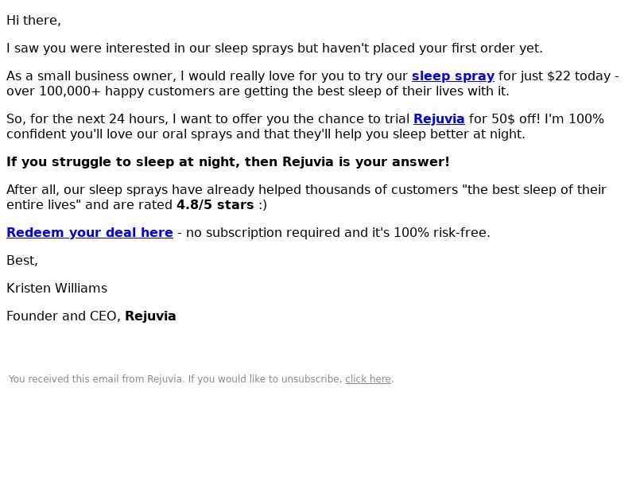This screenshot has width=636, height=477.
Task: Click the bold "If you struggle to sleep" headline
Action: click(x=228, y=162)
